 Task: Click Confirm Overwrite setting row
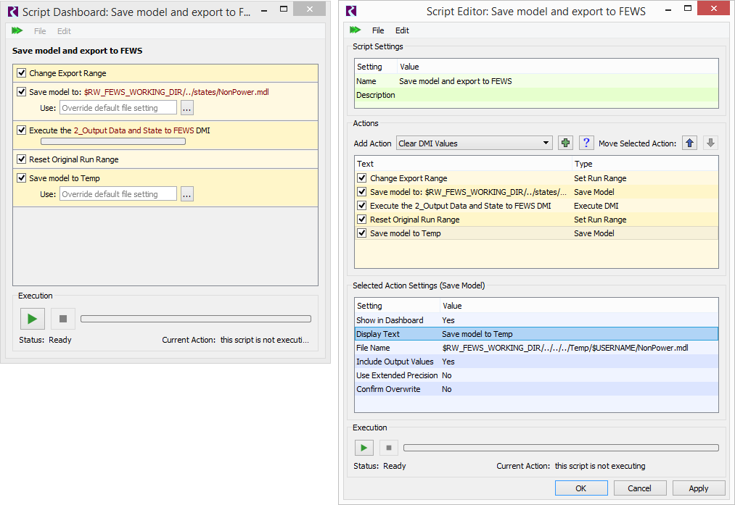(x=536, y=389)
